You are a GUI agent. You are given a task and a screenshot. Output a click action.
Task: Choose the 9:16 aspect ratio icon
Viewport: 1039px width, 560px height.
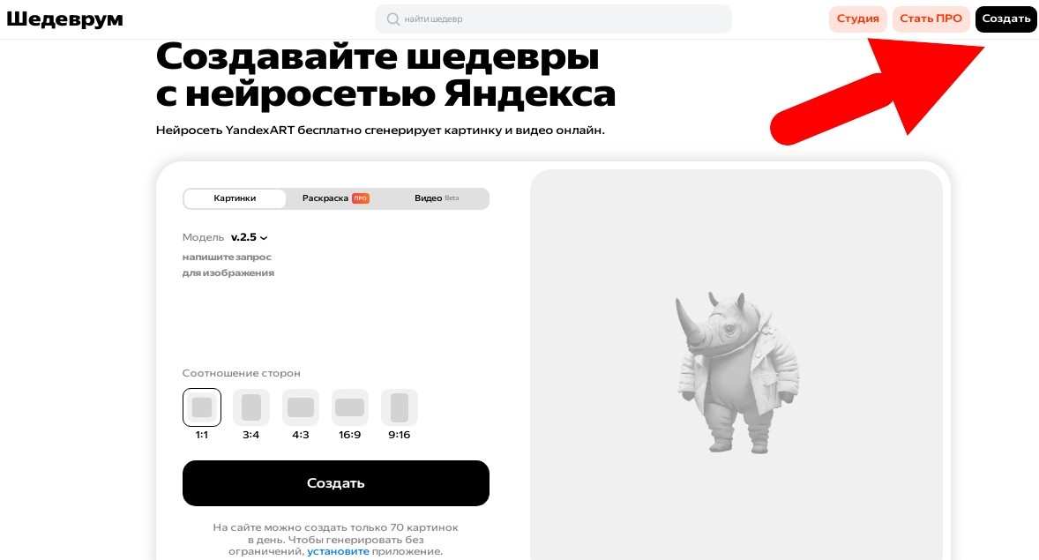pyautogui.click(x=400, y=407)
